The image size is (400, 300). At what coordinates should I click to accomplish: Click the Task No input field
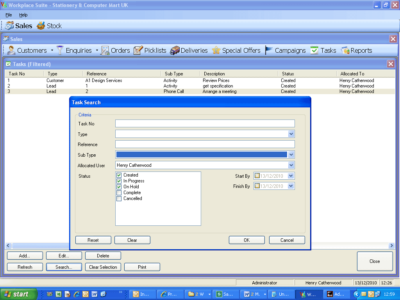(x=205, y=123)
